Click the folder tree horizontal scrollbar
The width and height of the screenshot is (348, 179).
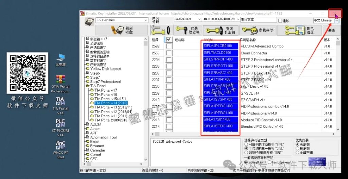[113, 164]
